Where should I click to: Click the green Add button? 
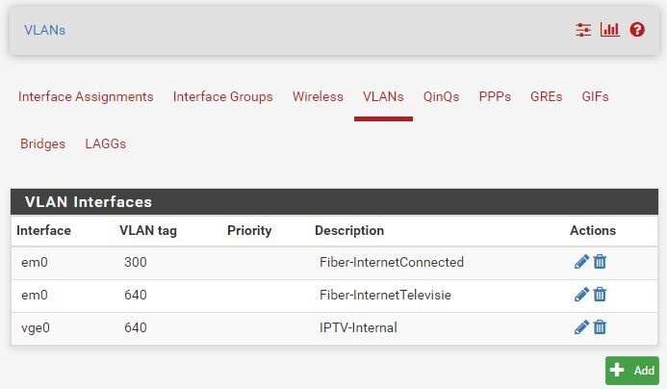pos(631,371)
